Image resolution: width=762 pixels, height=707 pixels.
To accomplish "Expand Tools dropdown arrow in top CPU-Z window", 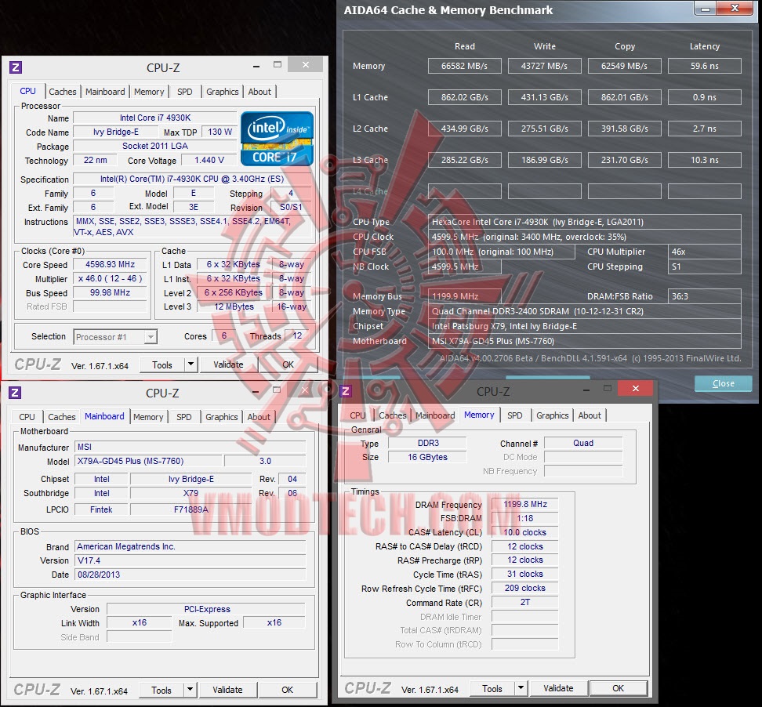I will pos(191,364).
